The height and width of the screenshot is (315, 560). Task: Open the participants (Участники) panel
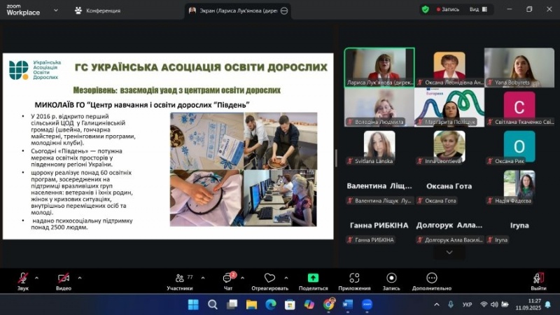[x=180, y=278]
